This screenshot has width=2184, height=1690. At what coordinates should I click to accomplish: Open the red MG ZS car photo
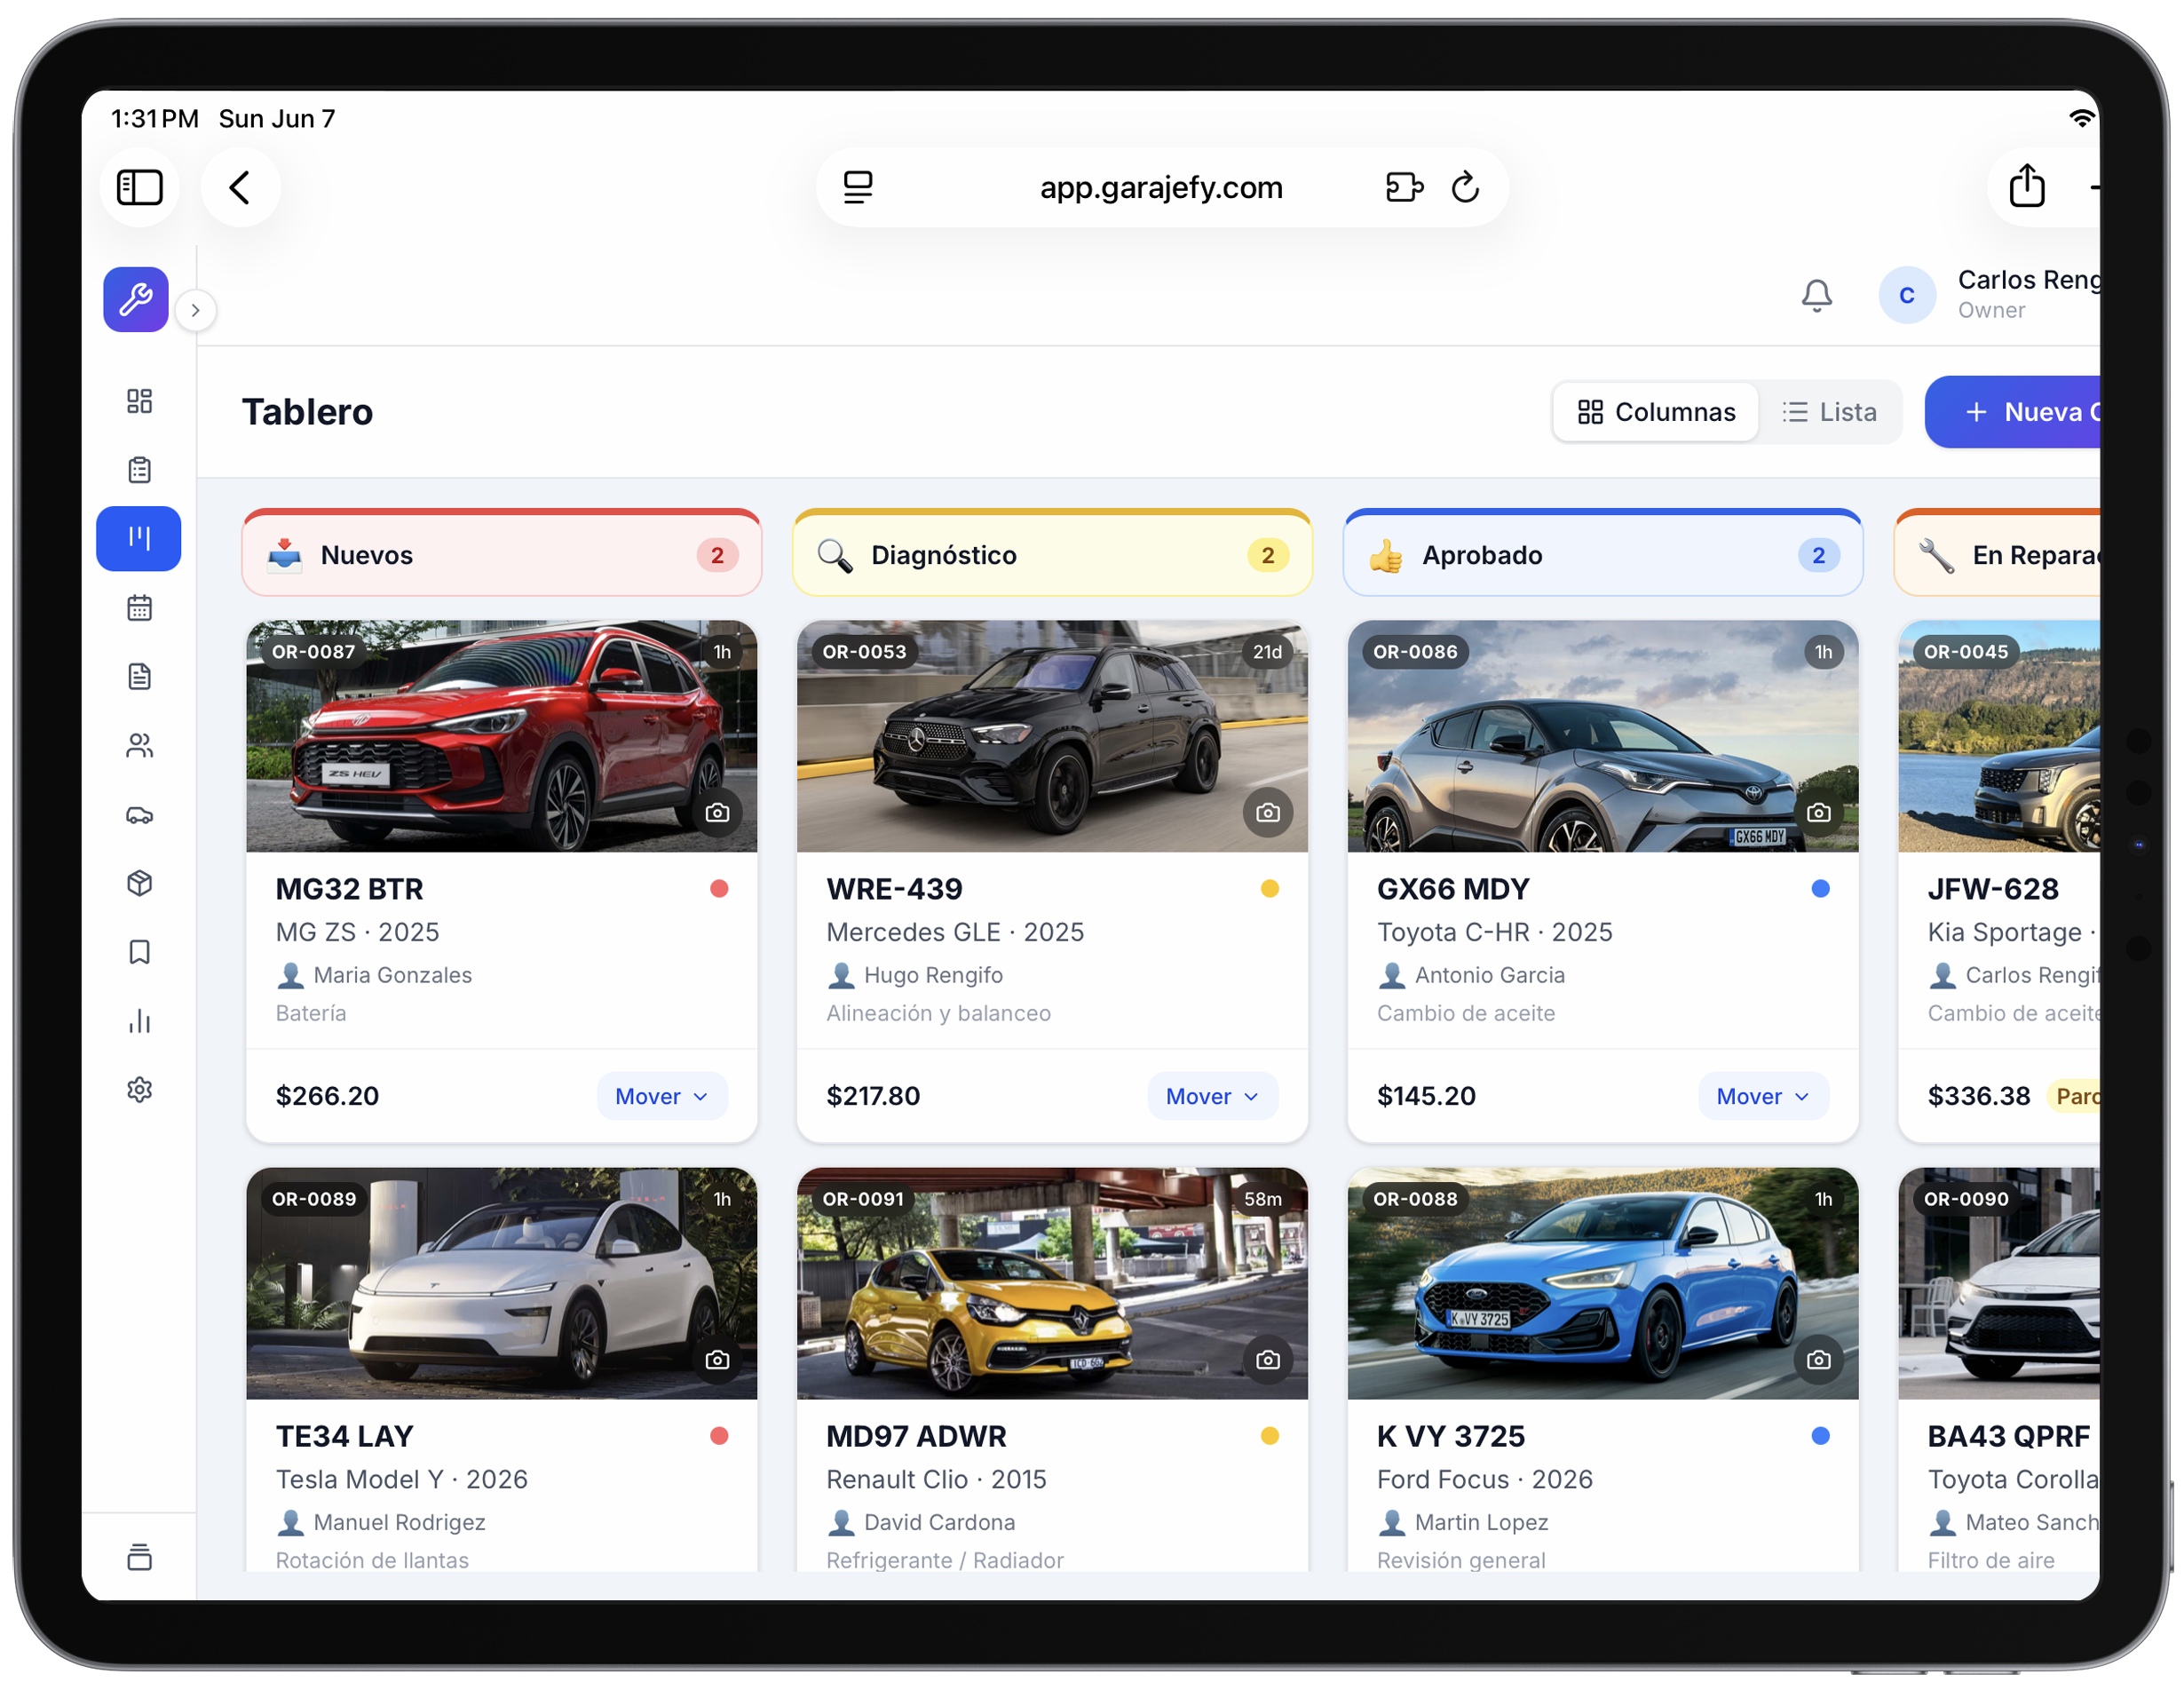[502, 736]
